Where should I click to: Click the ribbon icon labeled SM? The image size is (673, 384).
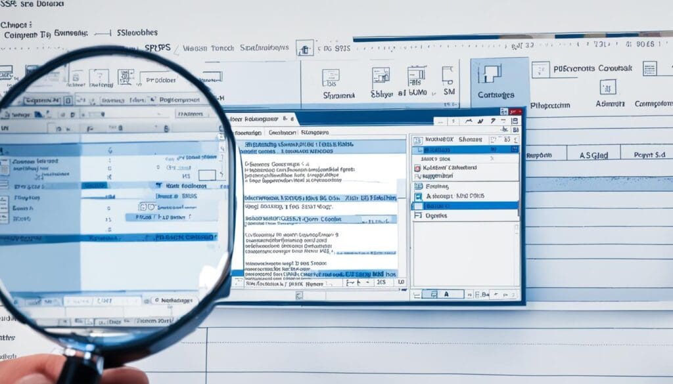(x=448, y=81)
